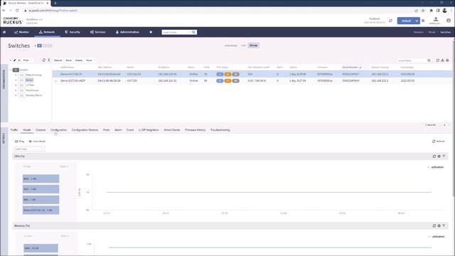The image size is (455, 256).
Task: Click the Refresh link in details pane
Action: tap(439, 142)
